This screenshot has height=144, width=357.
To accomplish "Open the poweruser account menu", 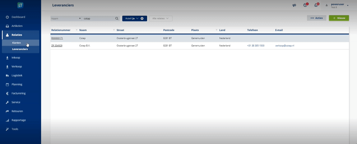I will 337,5.
